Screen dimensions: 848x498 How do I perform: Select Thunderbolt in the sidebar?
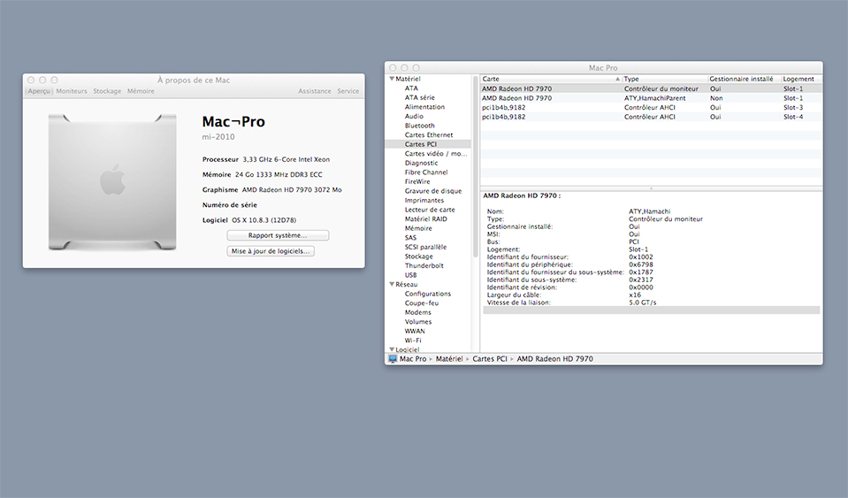(x=424, y=266)
